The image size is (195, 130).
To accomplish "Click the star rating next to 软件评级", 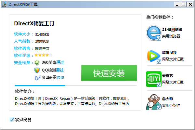I will [x=44, y=55].
